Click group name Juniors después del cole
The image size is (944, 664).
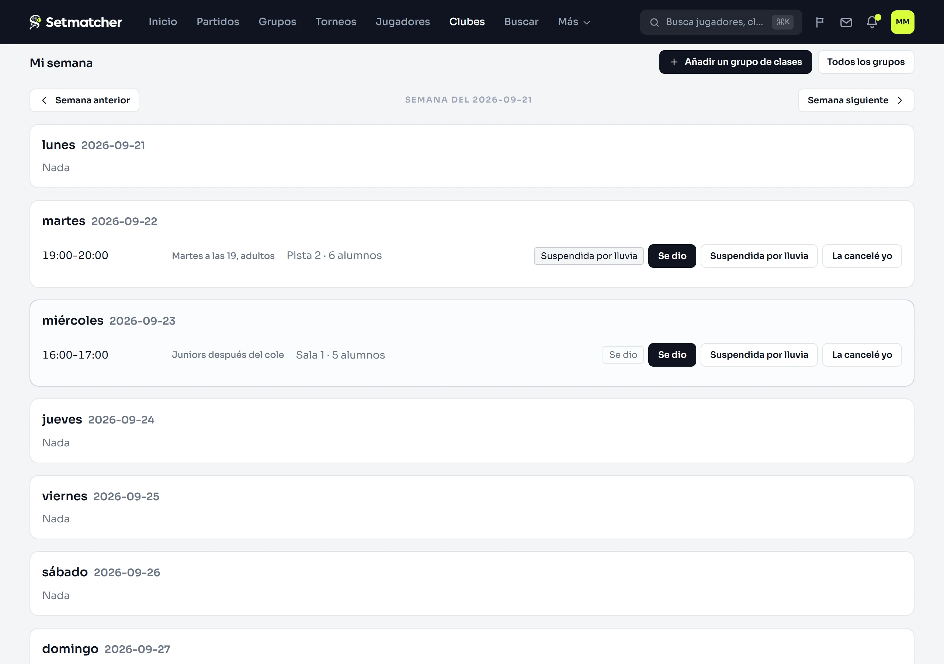[x=228, y=355]
